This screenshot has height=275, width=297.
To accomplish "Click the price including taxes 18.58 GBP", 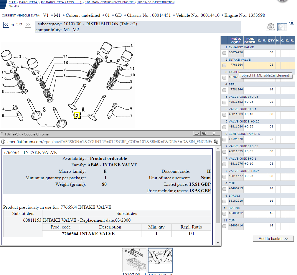I will pyautogui.click(x=200, y=191).
